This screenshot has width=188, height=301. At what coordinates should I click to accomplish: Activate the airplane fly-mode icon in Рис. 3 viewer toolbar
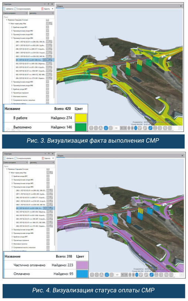(106, 128)
